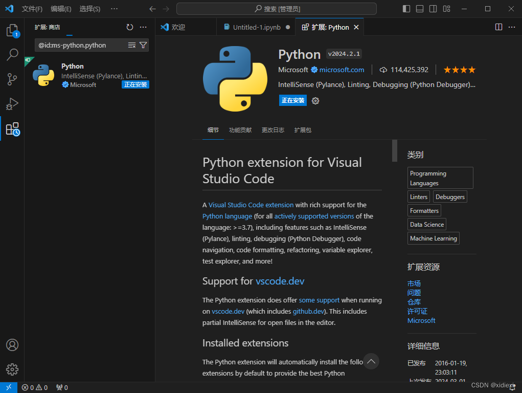Open the Run and Debug view
Viewport: 522px width, 393px height.
coord(12,104)
